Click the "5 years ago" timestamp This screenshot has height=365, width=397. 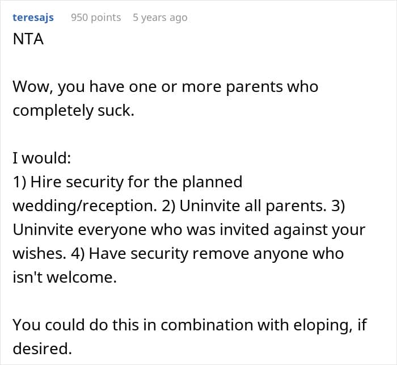click(159, 18)
